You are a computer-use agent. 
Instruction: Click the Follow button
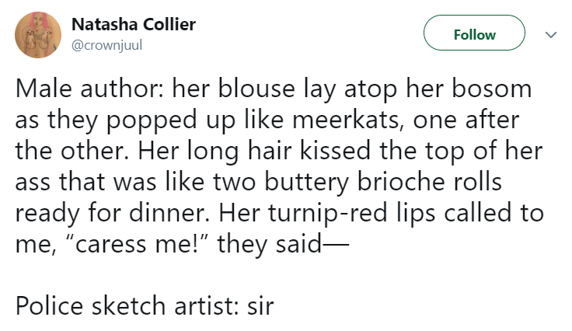pos(474,34)
